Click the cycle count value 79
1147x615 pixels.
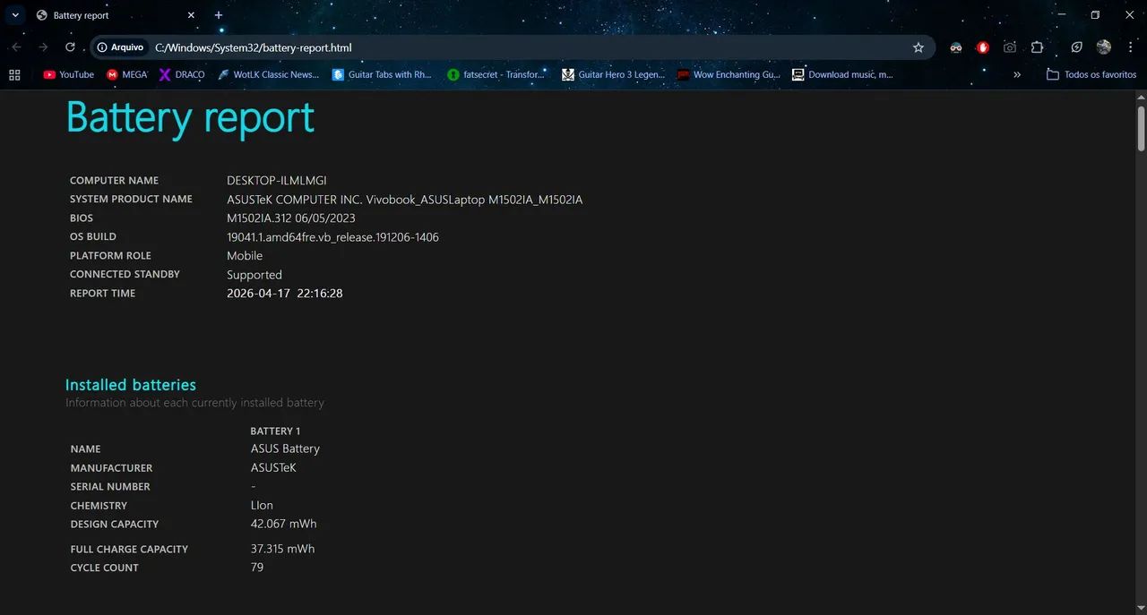(x=257, y=568)
